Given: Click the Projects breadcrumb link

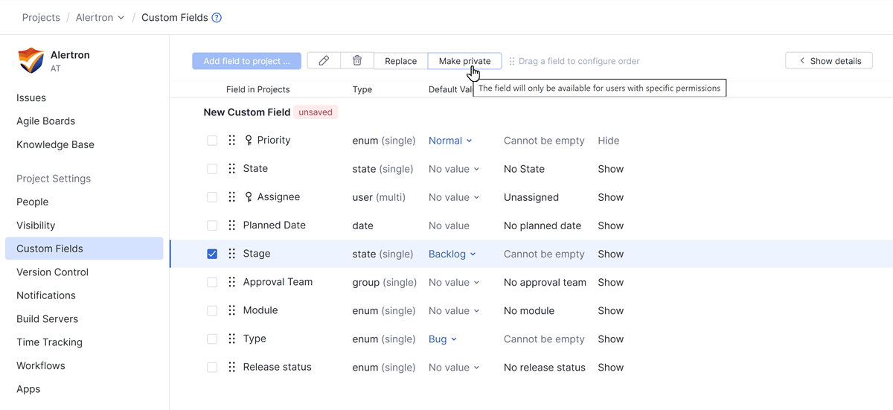Looking at the screenshot, I should coord(41,18).
